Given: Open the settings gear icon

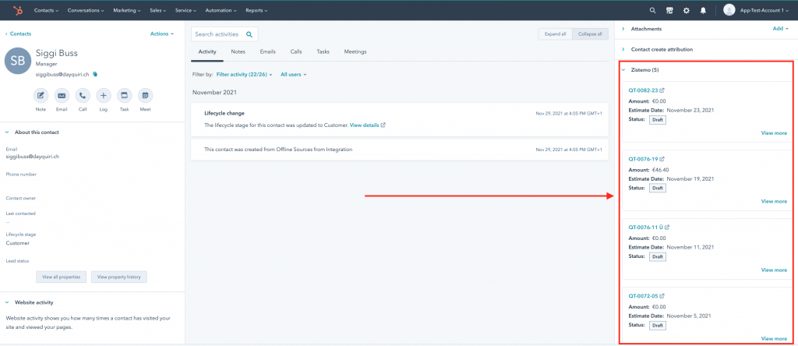Looking at the screenshot, I should click(686, 10).
